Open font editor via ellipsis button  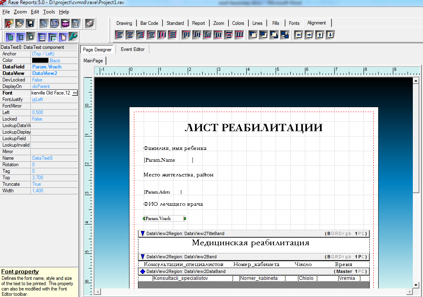click(x=75, y=93)
